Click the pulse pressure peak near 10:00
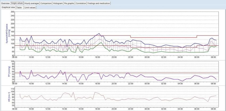This screenshot has width=226, height=111. [x=31, y=70]
